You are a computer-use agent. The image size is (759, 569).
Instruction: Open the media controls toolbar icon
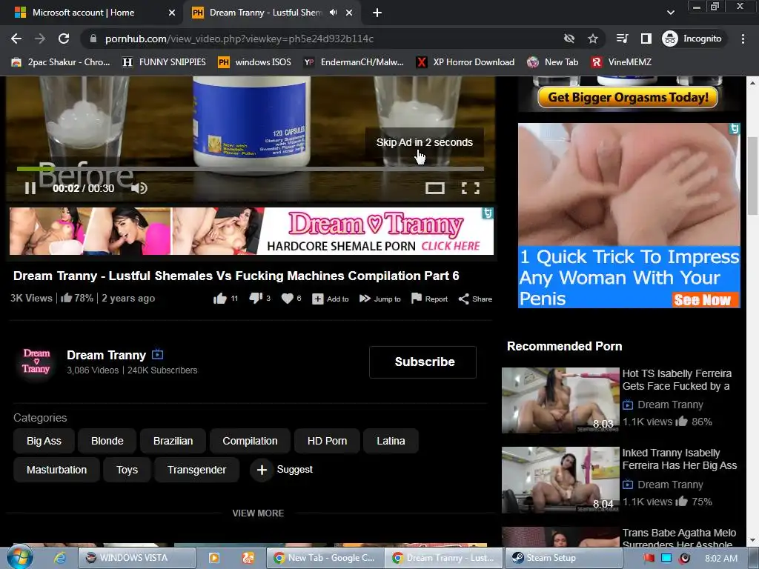pyautogui.click(x=622, y=39)
